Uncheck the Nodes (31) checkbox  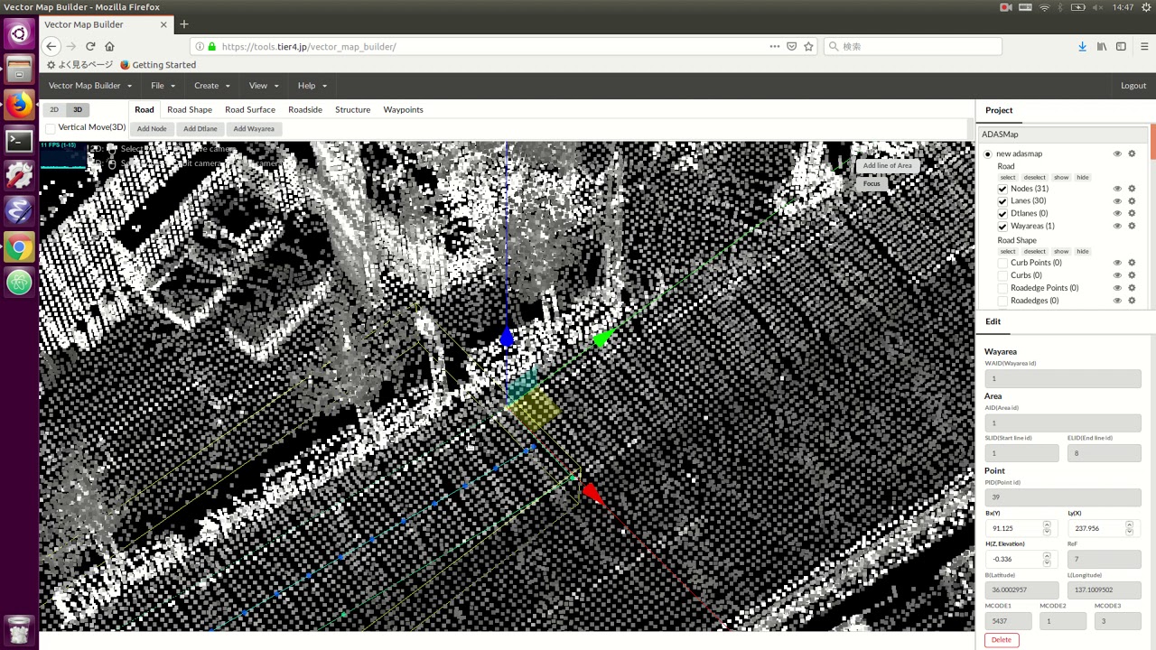(x=1002, y=189)
